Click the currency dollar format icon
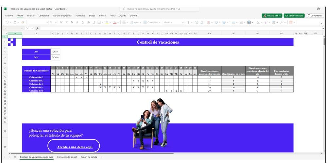Screen dimensions: 327x163 coord(188,22)
